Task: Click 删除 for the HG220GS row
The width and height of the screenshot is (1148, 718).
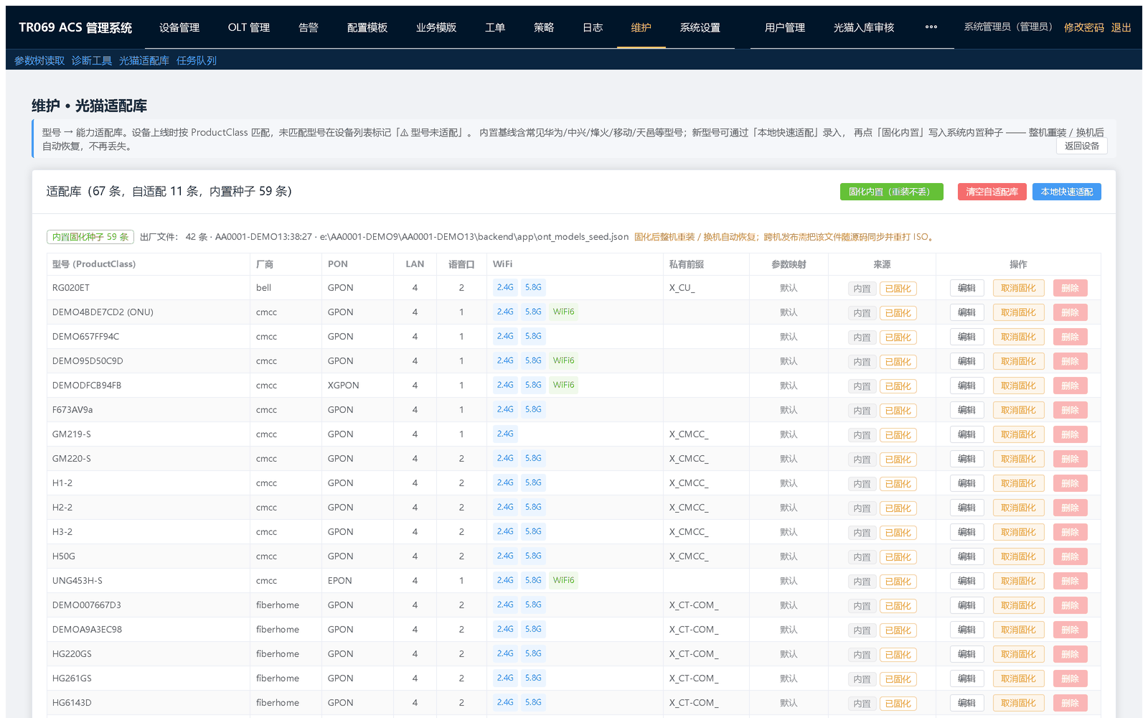Action: click(1071, 654)
